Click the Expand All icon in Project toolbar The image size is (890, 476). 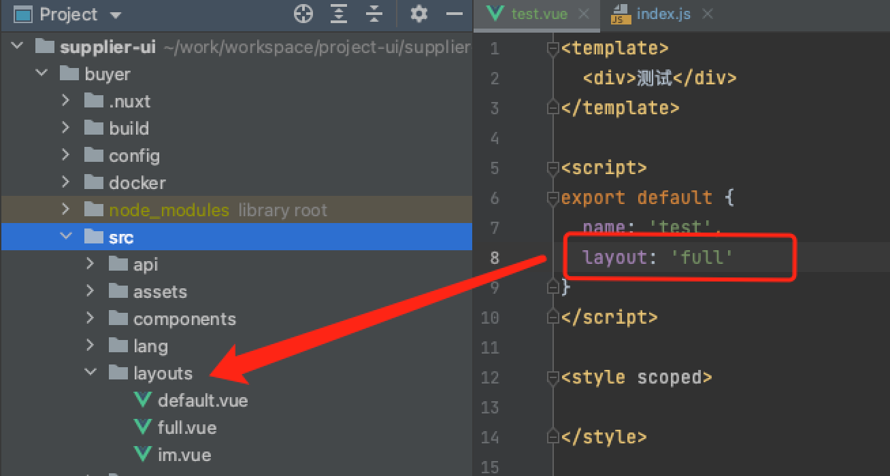click(339, 14)
